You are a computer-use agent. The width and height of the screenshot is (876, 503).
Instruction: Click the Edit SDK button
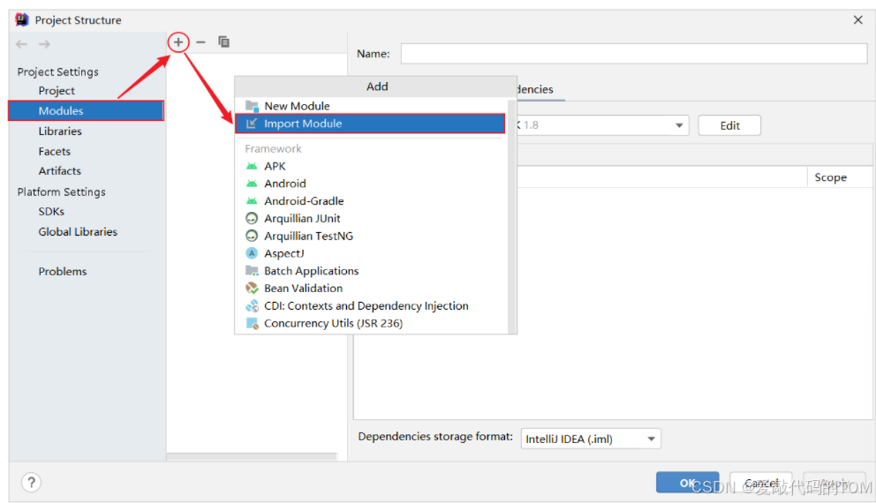[x=729, y=125]
